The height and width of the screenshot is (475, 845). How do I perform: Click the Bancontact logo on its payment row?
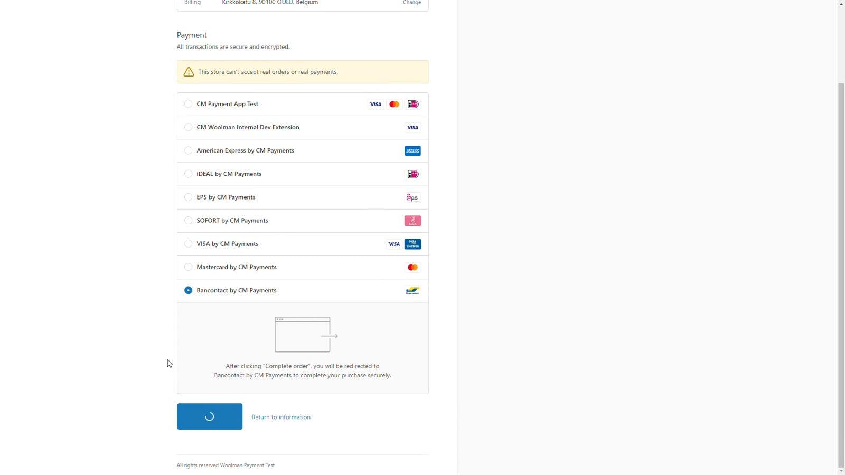pyautogui.click(x=412, y=290)
